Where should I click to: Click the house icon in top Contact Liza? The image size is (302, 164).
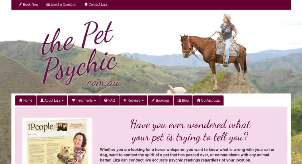coord(86,4)
